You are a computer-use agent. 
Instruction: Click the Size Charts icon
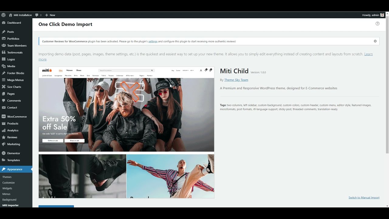[x=4, y=87]
